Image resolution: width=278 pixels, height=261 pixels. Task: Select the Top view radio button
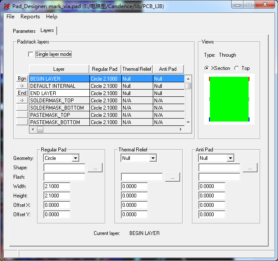pos(237,68)
